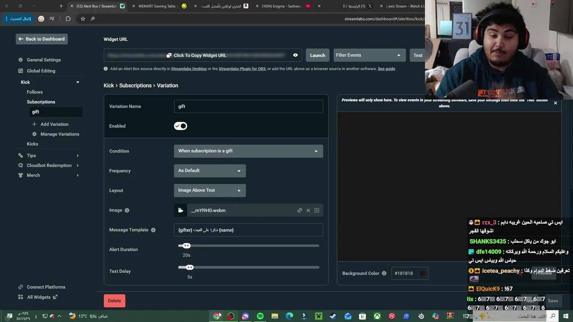Click the back arrow icon in Back to Dashboard
The width and height of the screenshot is (573, 322).
(21, 39)
